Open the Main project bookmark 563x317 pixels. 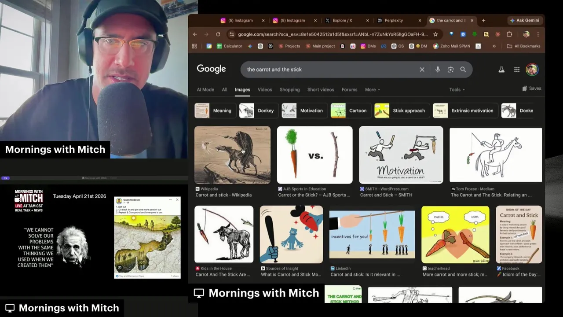[320, 46]
